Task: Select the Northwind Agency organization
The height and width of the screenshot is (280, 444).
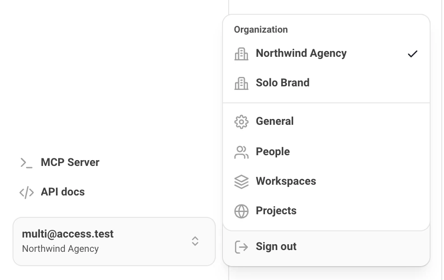Action: [x=326, y=54]
